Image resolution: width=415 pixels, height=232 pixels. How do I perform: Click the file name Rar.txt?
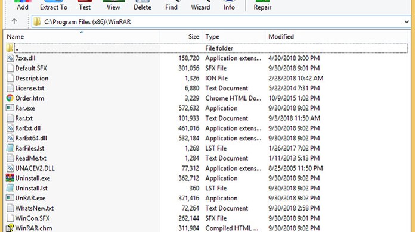coord(24,118)
